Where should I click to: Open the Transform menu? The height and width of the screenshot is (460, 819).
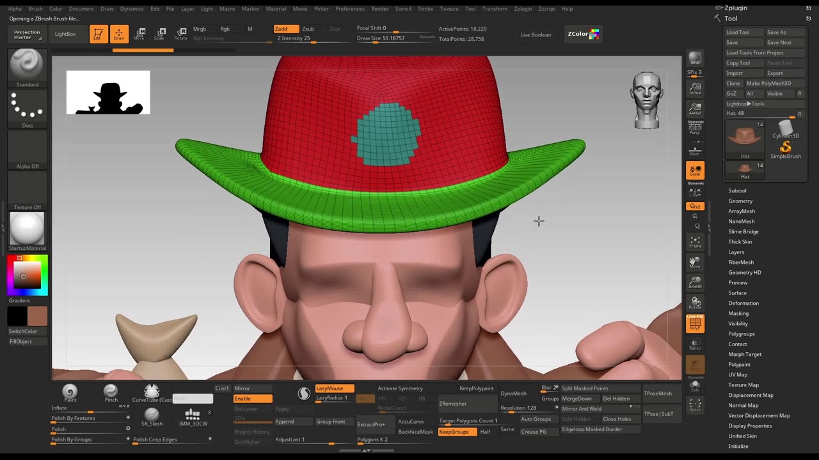[495, 9]
